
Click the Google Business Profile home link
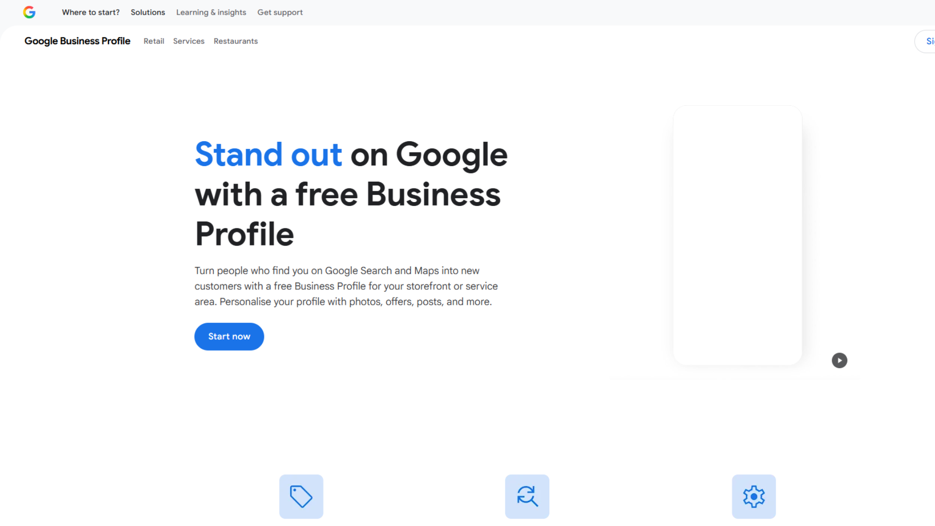tap(77, 41)
